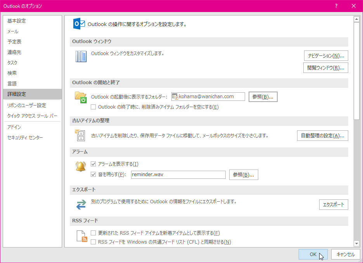363x263 pixels.
Task: Click the Outlook ウィンドウ section header
Action: click(209, 42)
